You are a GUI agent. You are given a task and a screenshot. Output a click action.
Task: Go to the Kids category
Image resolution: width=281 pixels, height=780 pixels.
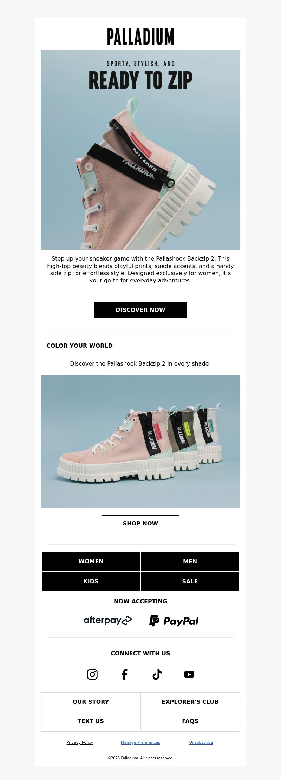pos(91,581)
